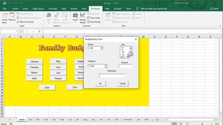Click Record Macro
Viewport: 223px width, 125px height.
click(x=25, y=14)
